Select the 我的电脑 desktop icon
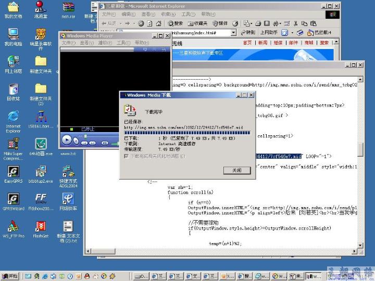375x281 pixels. tap(13, 37)
